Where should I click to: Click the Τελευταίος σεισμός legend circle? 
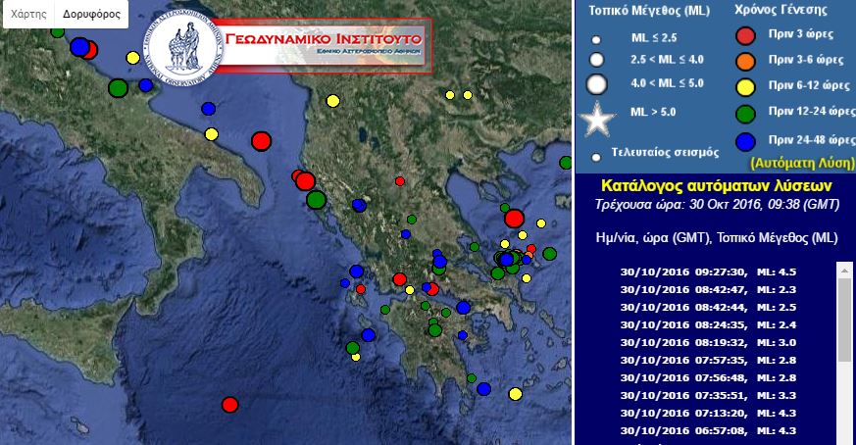596,157
